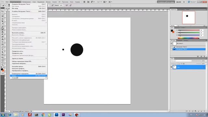Open CS Live button
Screen dimensions: 208x117
tap(192, 2)
